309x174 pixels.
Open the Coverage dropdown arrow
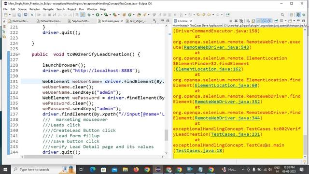[x=110, y=15]
